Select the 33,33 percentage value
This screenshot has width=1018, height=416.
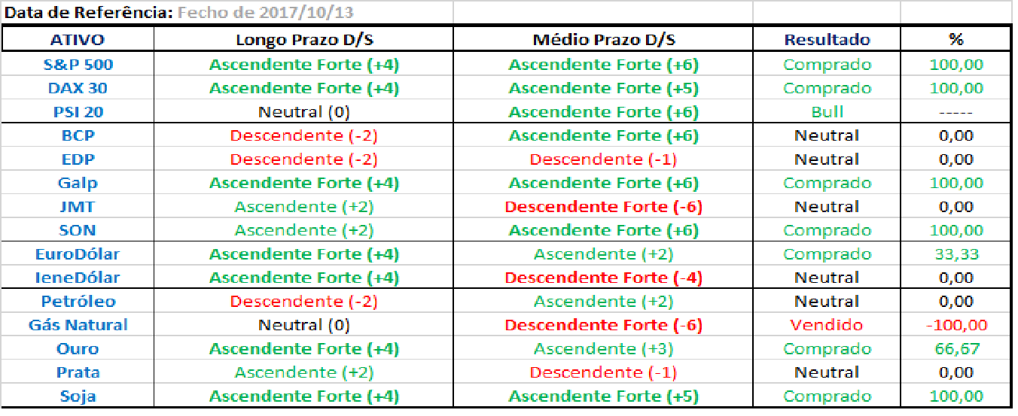tap(956, 254)
